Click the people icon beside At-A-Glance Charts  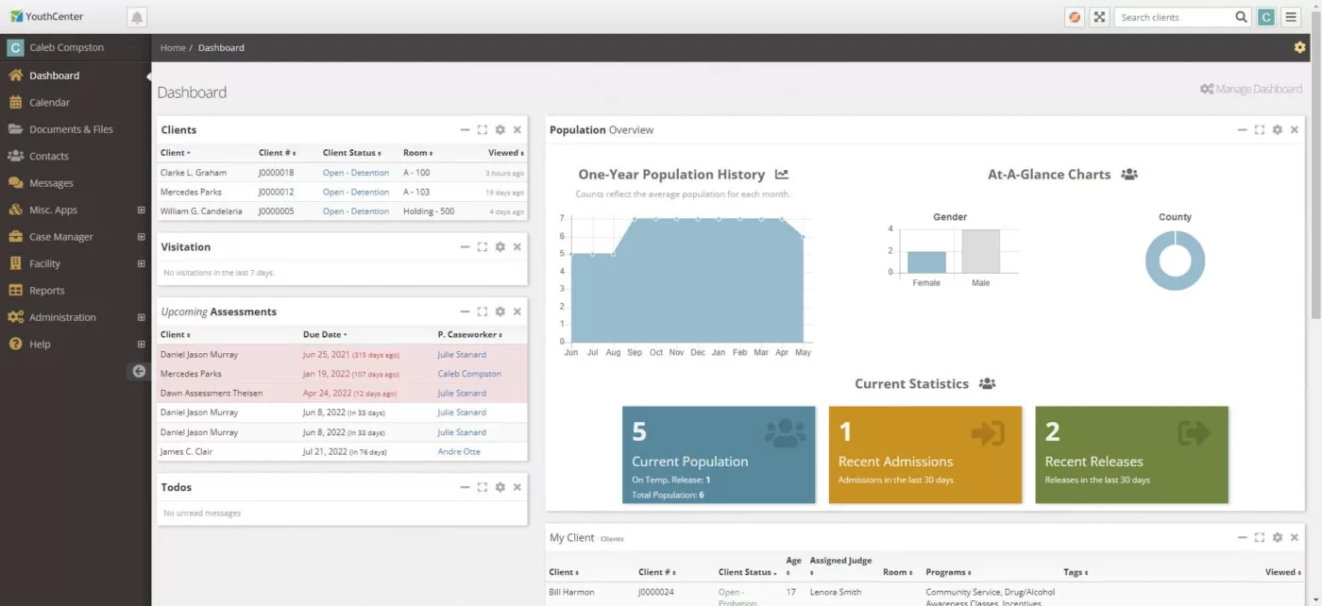point(1129,175)
